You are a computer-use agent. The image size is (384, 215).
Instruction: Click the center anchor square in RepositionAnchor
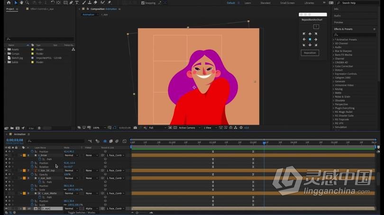pos(310,39)
